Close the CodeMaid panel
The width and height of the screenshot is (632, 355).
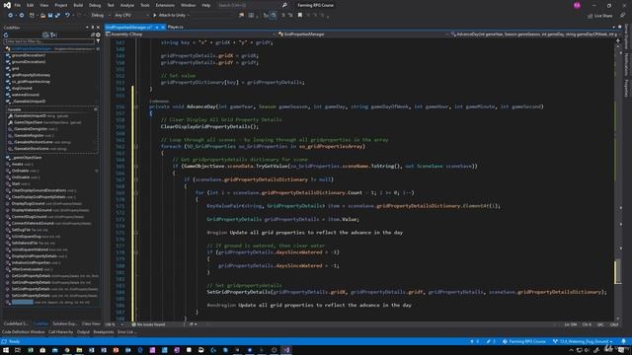(x=98, y=28)
